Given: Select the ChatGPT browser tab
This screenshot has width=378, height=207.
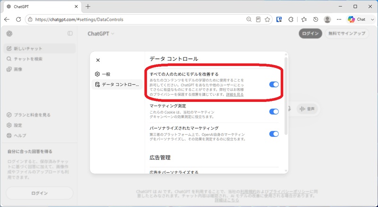Looking at the screenshot, I should [x=42, y=7].
